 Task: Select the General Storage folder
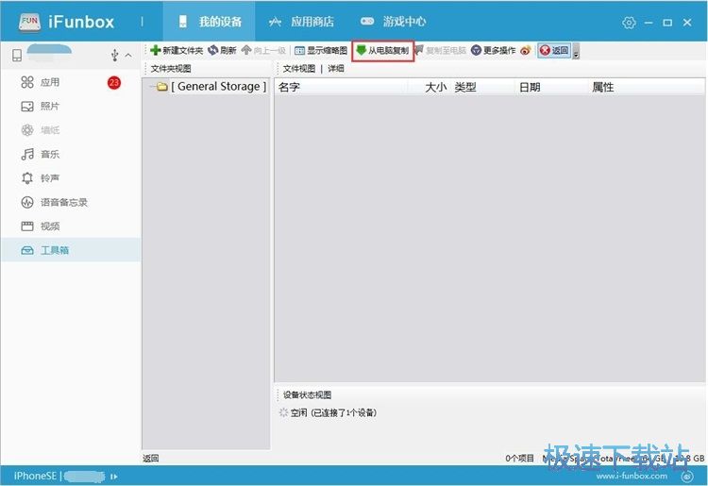point(212,86)
